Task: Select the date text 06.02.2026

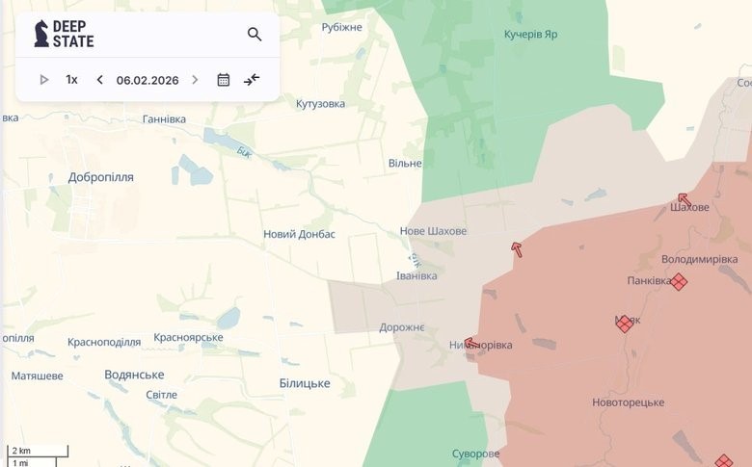Action: 148,80
